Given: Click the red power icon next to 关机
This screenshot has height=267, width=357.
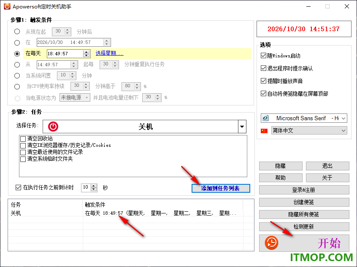Looking at the screenshot, I should tap(53, 127).
